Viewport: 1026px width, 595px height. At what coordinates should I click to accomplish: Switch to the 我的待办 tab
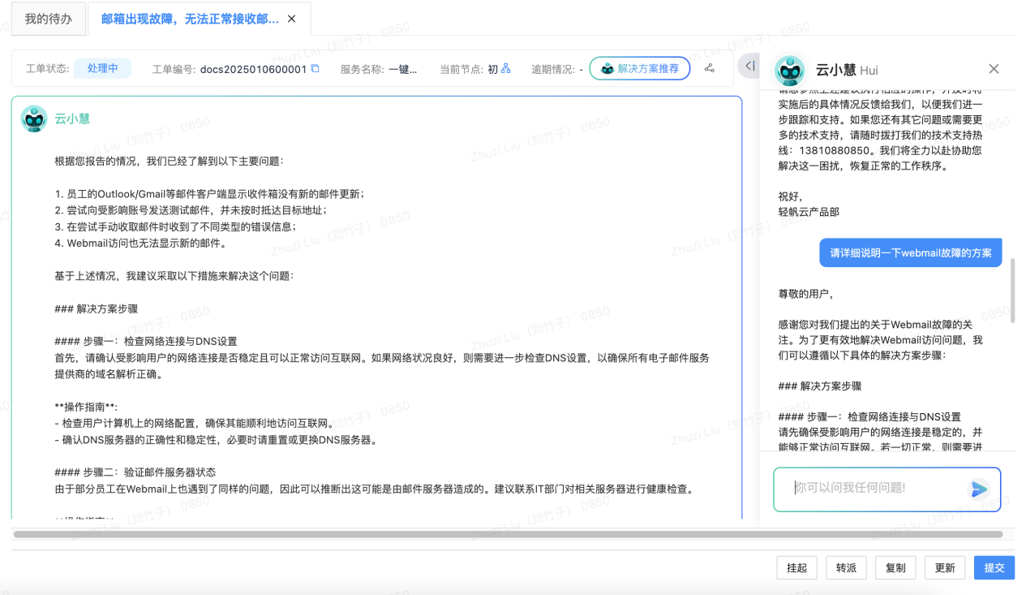48,19
